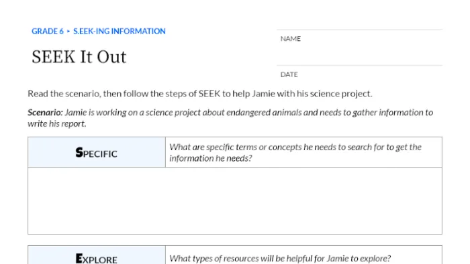Click the big S in SPECIFIC
470x264 pixels.
[x=79, y=152]
